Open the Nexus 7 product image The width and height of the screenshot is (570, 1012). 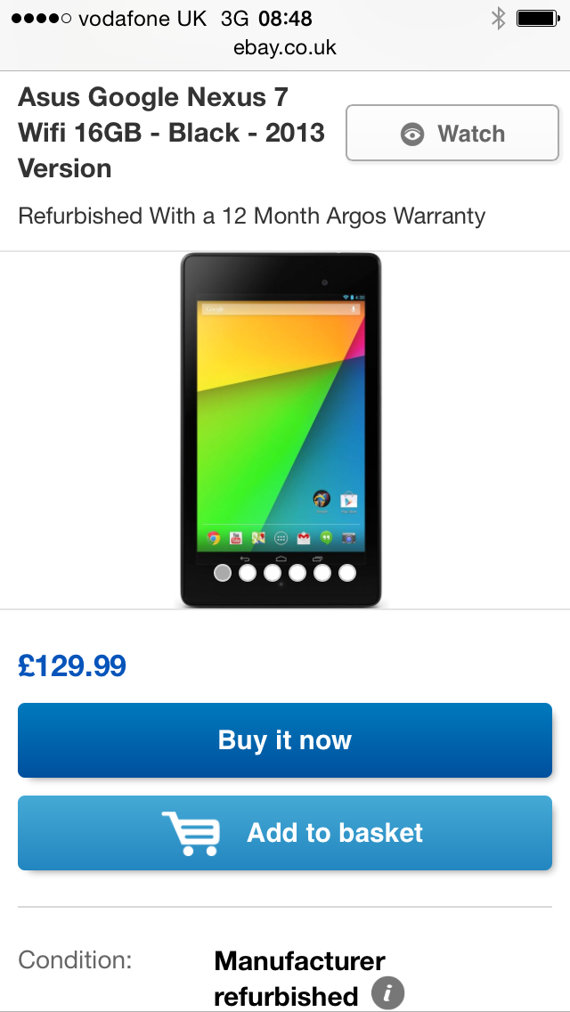pyautogui.click(x=281, y=430)
